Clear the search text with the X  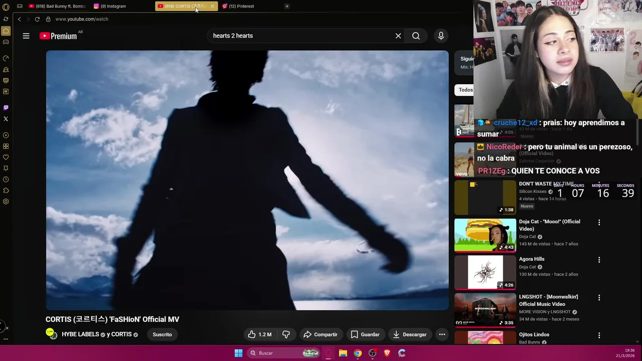click(398, 36)
